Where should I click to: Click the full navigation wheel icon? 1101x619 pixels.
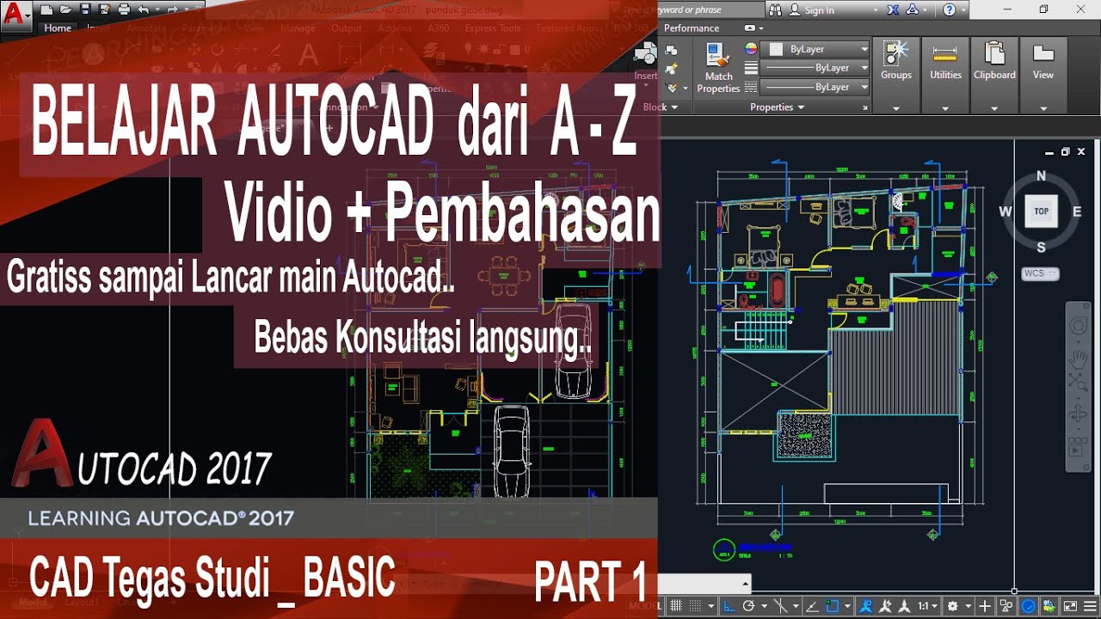(x=1078, y=326)
